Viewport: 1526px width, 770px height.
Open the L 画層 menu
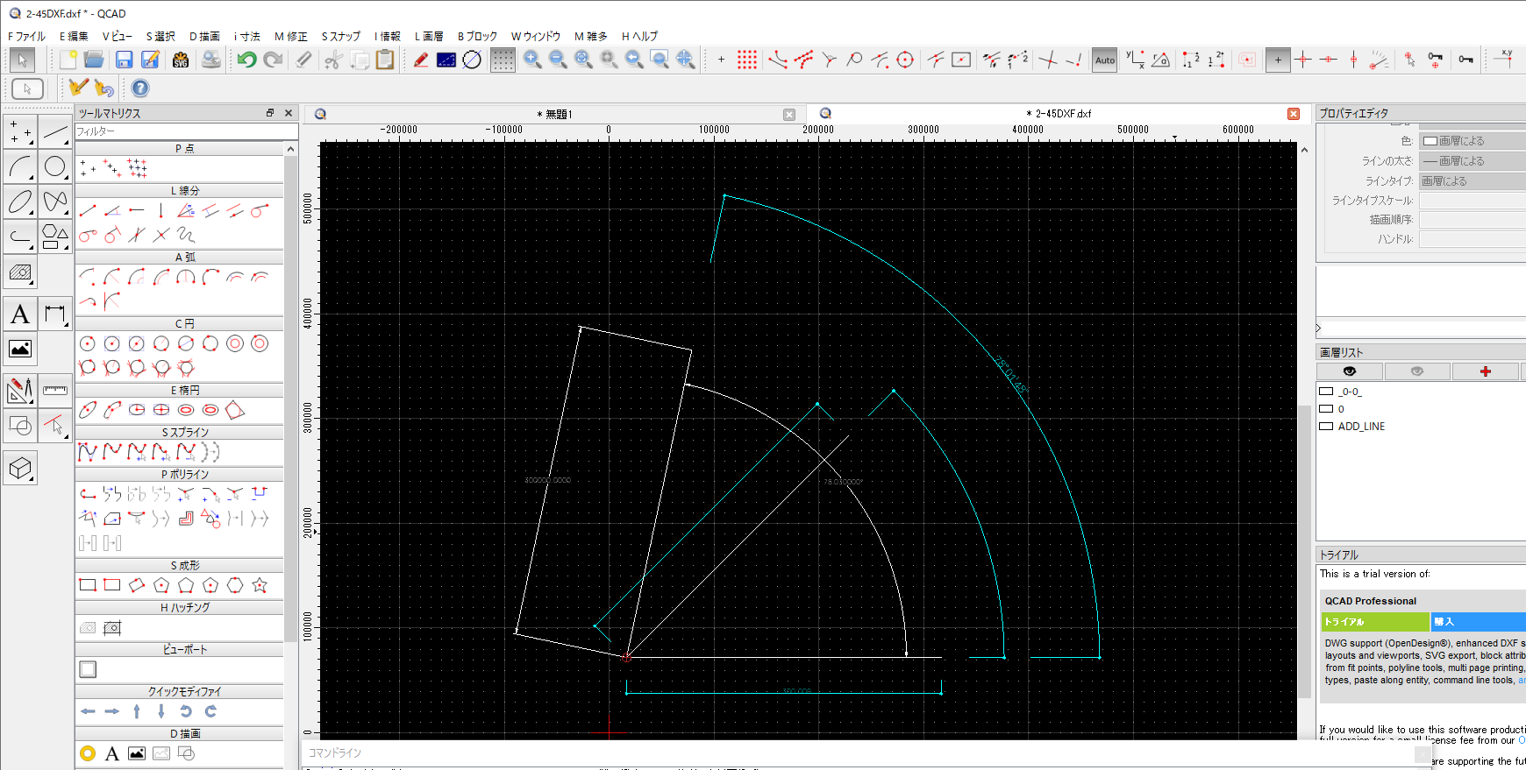[429, 36]
